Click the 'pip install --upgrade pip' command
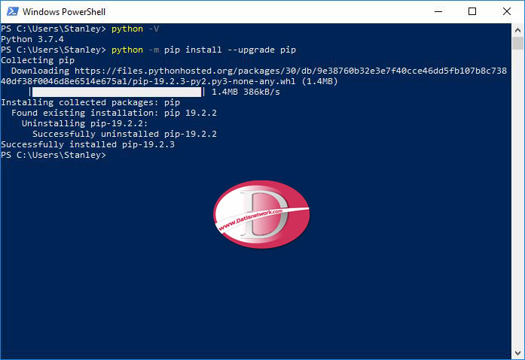The width and height of the screenshot is (525, 360). coord(230,50)
